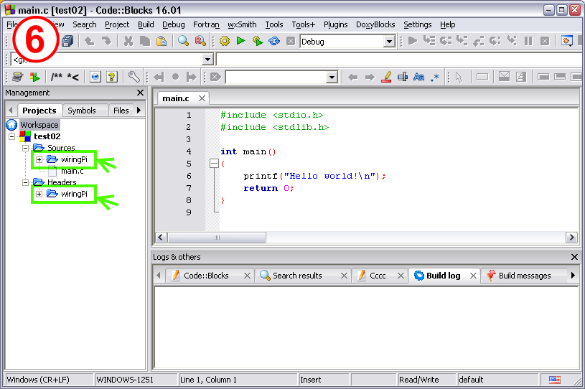Click the jump forward arrow icon
The width and height of the screenshot is (585, 389).
coord(370,78)
